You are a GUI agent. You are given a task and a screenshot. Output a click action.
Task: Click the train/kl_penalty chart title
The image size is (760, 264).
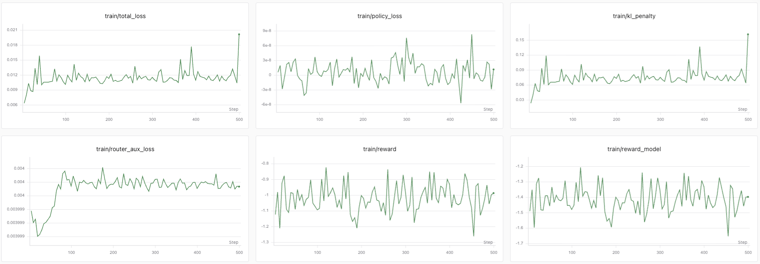[x=634, y=16]
